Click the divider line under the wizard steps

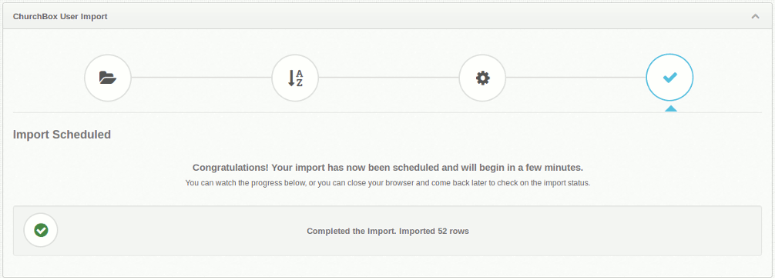coord(387,112)
